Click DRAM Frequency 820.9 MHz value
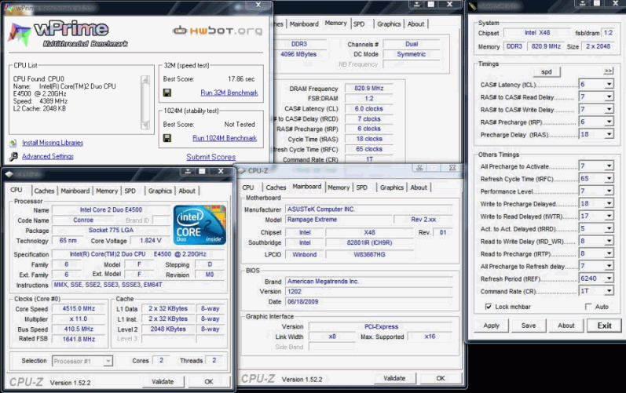The width and height of the screenshot is (626, 393). click(x=369, y=88)
